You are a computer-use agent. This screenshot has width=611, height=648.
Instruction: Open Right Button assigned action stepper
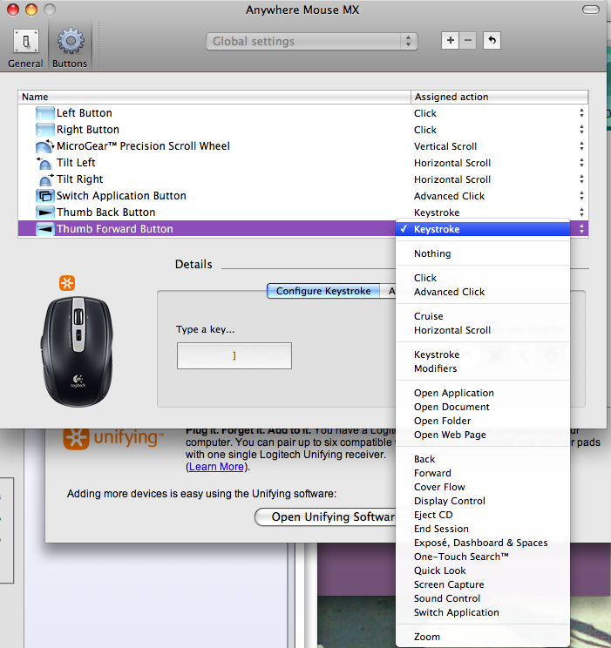click(x=581, y=130)
